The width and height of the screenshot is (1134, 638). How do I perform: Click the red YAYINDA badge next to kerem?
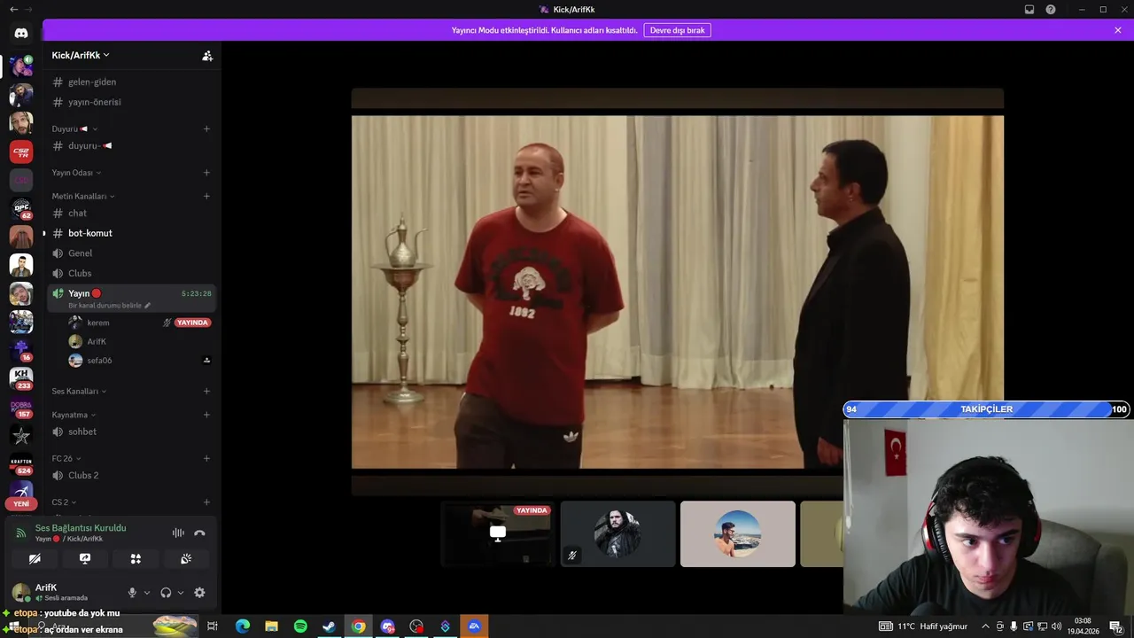(x=192, y=323)
